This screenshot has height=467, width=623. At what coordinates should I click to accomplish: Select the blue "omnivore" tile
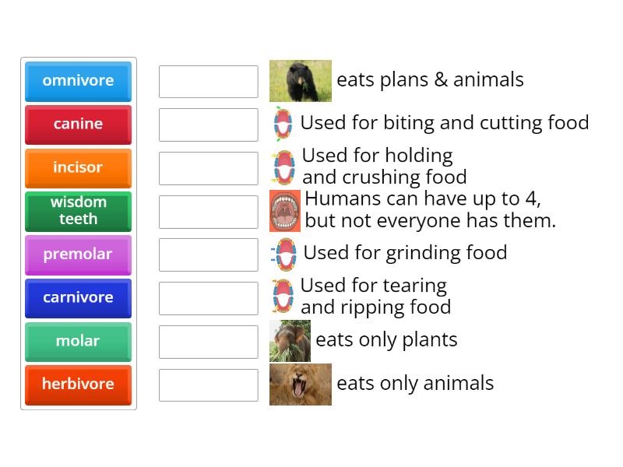point(78,81)
